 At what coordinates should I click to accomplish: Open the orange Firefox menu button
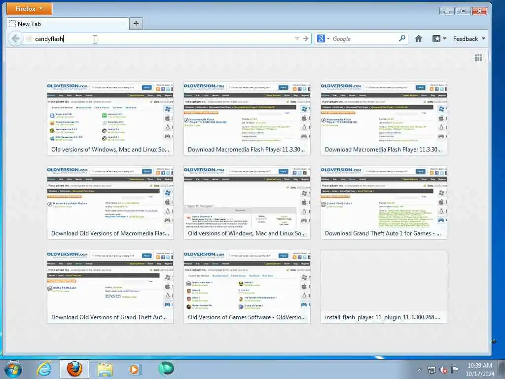coord(29,9)
